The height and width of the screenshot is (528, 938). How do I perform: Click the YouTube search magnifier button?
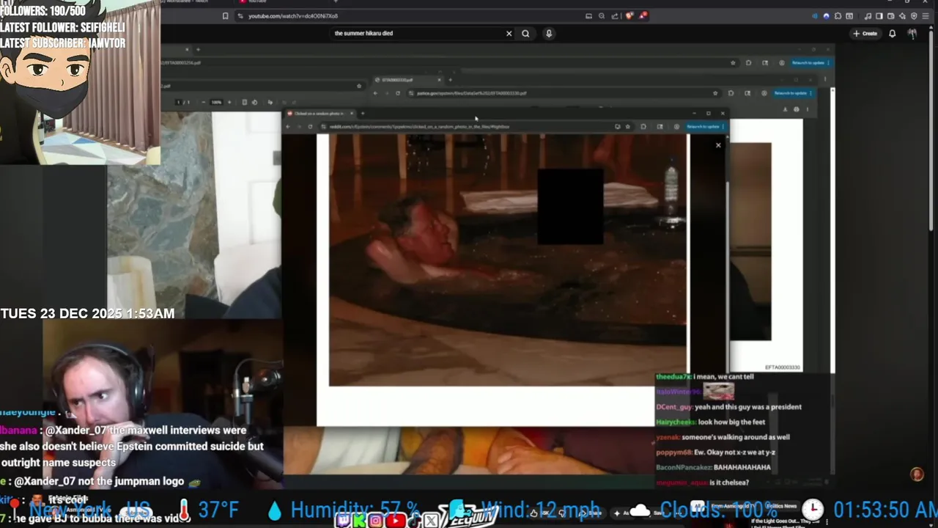pos(525,33)
